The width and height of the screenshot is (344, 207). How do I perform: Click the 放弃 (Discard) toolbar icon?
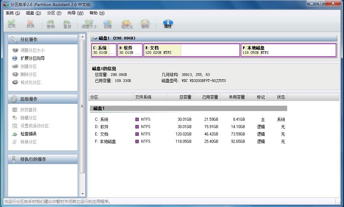click(30, 24)
